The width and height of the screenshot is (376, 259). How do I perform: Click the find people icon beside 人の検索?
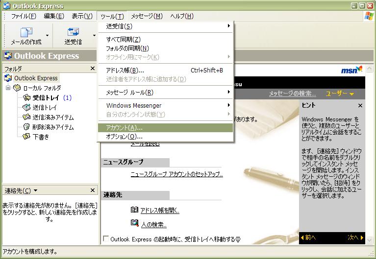[134, 223]
